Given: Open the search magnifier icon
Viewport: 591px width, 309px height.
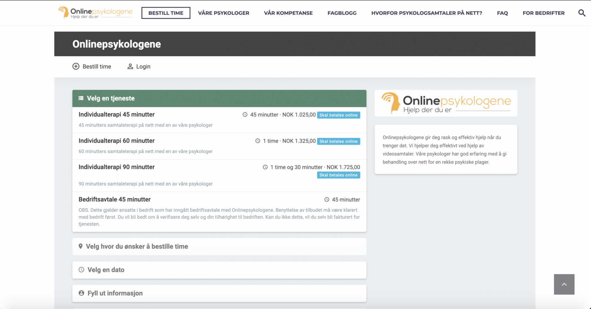Looking at the screenshot, I should [582, 13].
